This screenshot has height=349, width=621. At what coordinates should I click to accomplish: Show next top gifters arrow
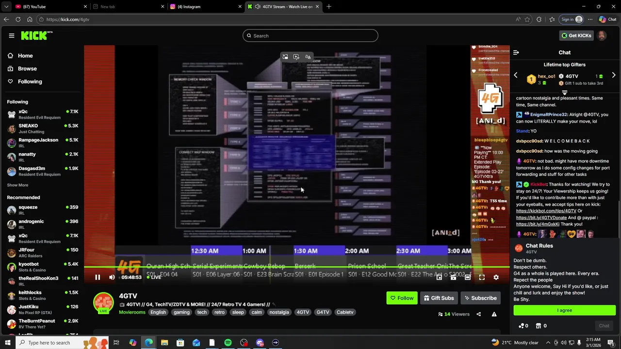[614, 75]
